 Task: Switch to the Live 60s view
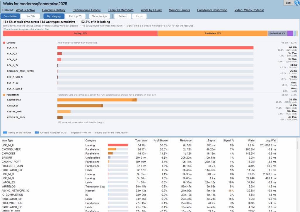click(30, 16)
